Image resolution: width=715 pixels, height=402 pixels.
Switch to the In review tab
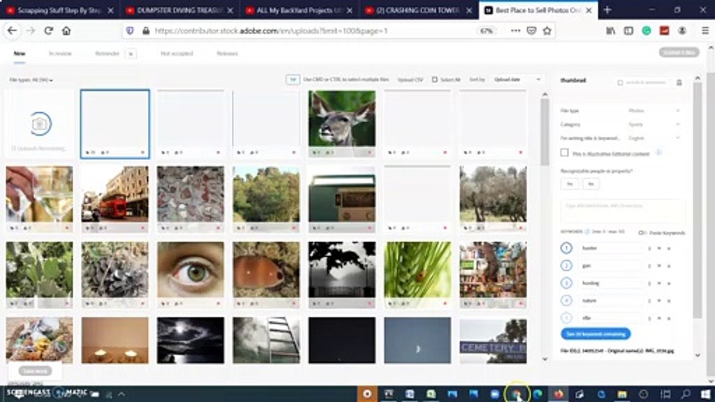click(x=60, y=54)
